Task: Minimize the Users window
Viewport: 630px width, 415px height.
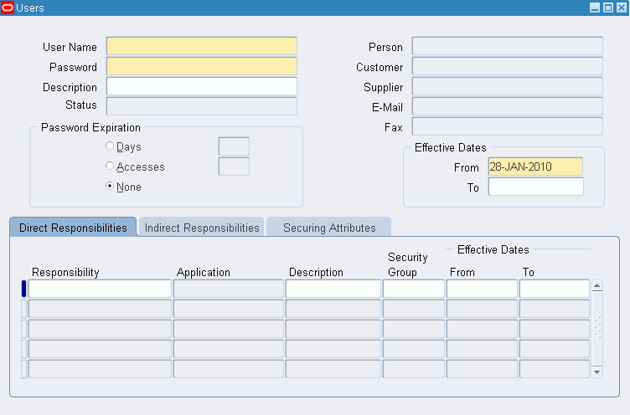Action: (595, 8)
